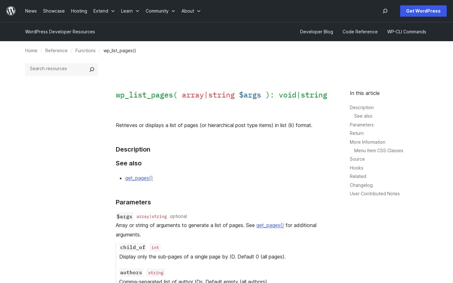Open the Hosting menu item
Viewport: 453px width, 283px height.
[79, 11]
